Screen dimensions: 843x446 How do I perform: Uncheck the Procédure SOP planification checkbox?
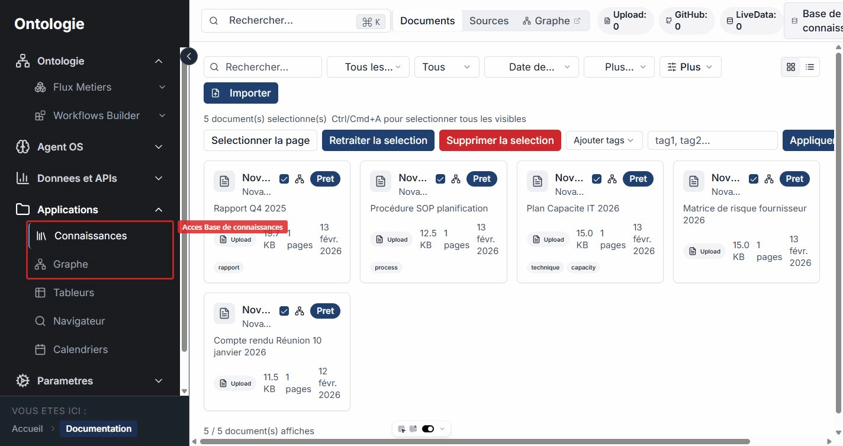440,178
